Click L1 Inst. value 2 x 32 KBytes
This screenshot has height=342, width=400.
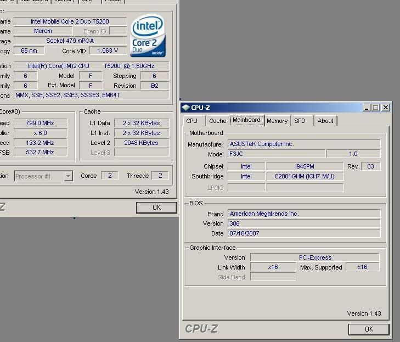pyautogui.click(x=142, y=133)
